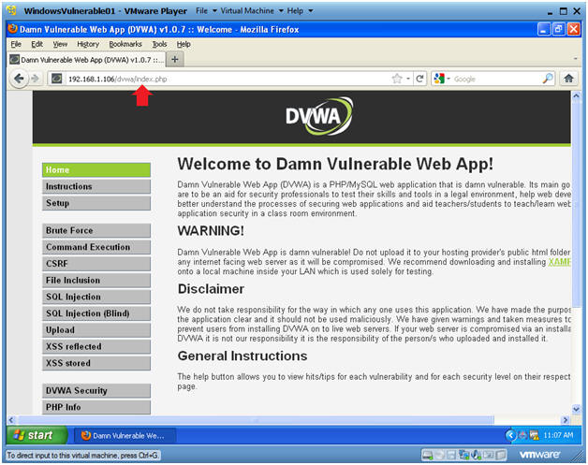Click the VMware hard disk status icon
588x465 pixels.
click(427, 455)
